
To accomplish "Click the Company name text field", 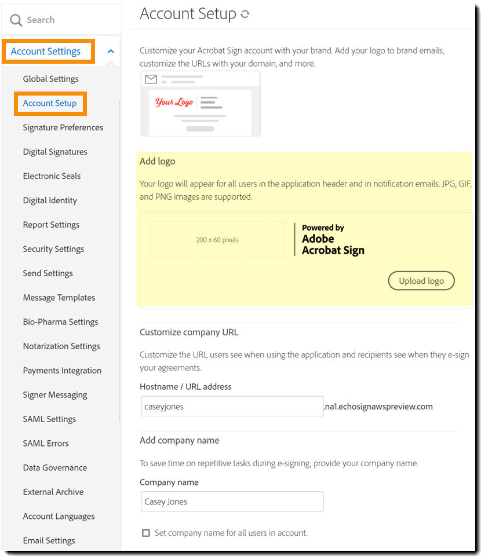I will pyautogui.click(x=232, y=502).
